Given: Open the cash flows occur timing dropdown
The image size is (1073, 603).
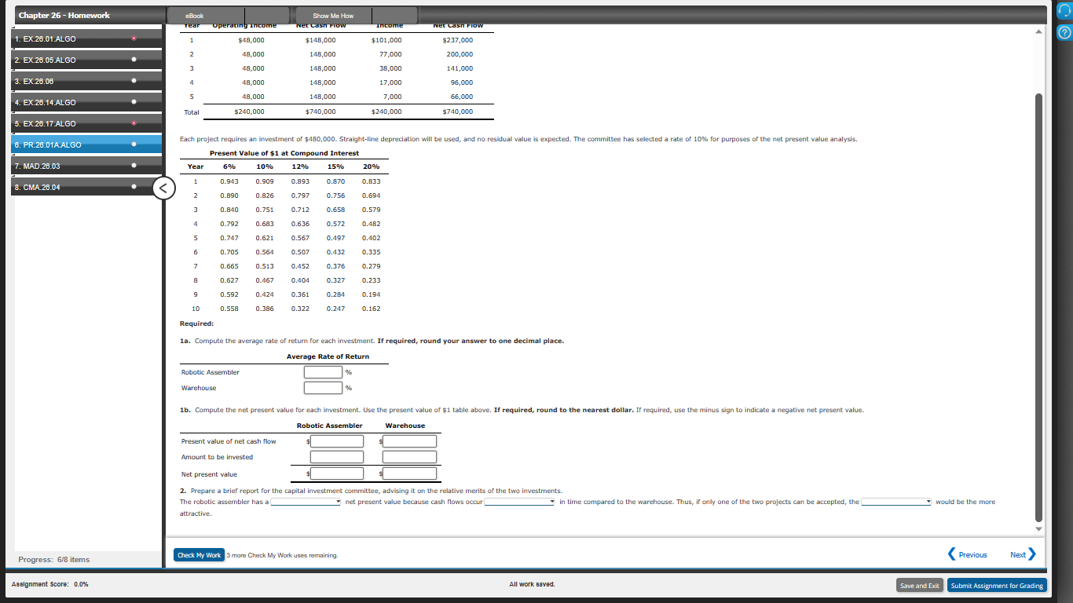Looking at the screenshot, I should [x=520, y=502].
